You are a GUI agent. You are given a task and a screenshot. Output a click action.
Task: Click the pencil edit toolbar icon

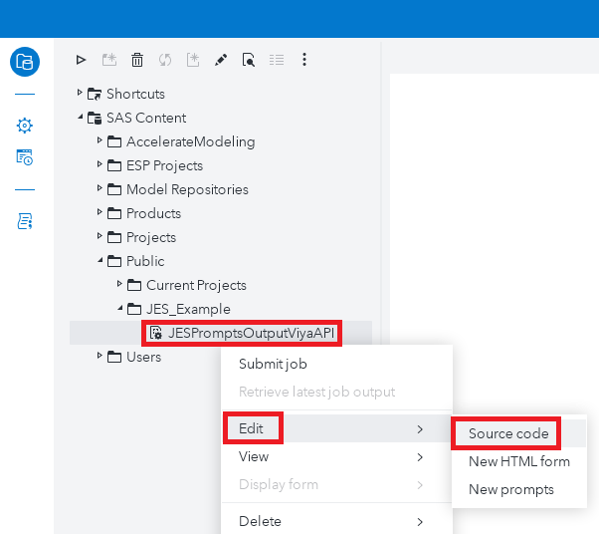tap(221, 60)
